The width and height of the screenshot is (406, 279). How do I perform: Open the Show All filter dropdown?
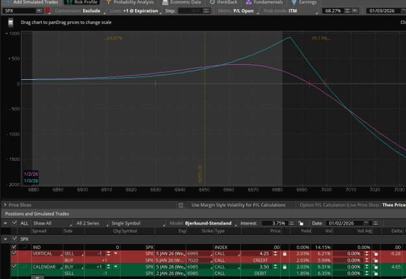[x=52, y=223]
